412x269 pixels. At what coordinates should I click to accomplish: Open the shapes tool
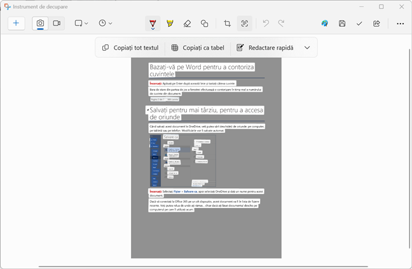[x=204, y=24]
